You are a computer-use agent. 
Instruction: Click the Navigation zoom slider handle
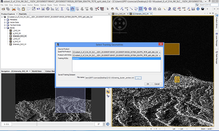coord(37,124)
